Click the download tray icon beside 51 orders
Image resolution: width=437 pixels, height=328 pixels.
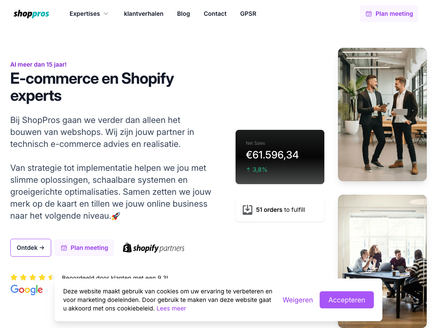tap(247, 210)
